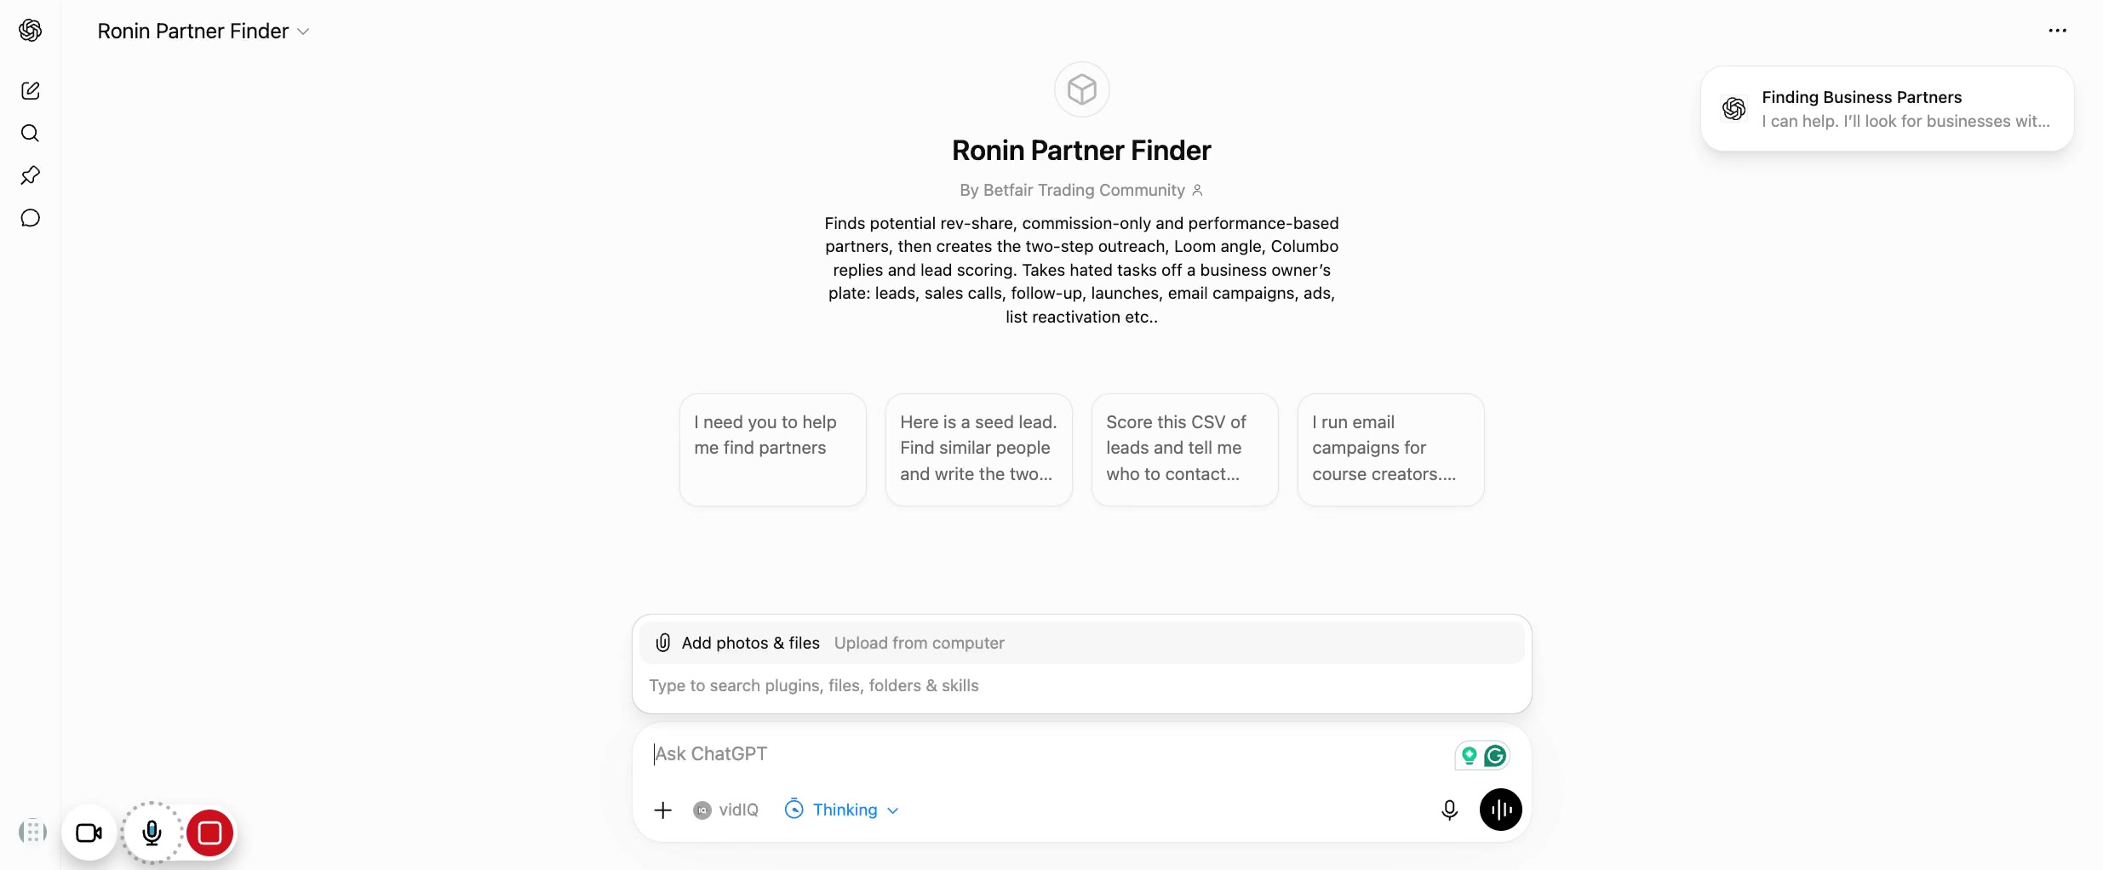
Task: Launch voice mode with black waveform button
Action: (x=1500, y=810)
